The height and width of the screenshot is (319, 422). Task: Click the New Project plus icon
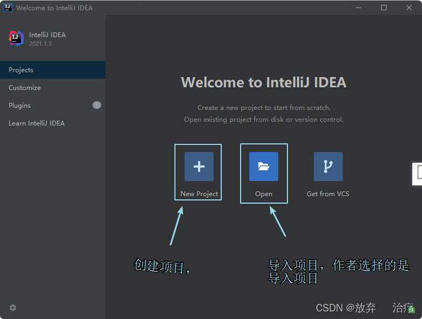click(x=199, y=166)
